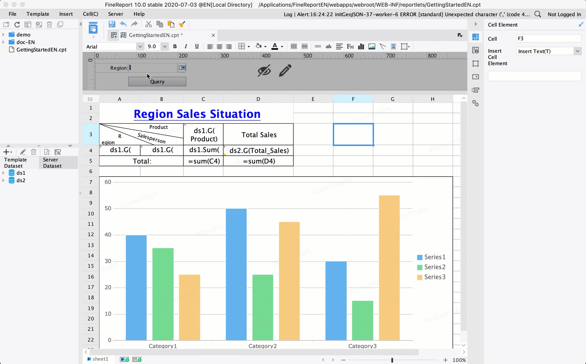Click the eye icon in the parameter pane

point(264,71)
